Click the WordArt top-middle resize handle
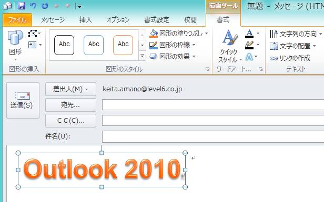 pos(102,153)
